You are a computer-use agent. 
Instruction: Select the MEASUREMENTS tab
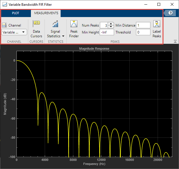point(46,13)
